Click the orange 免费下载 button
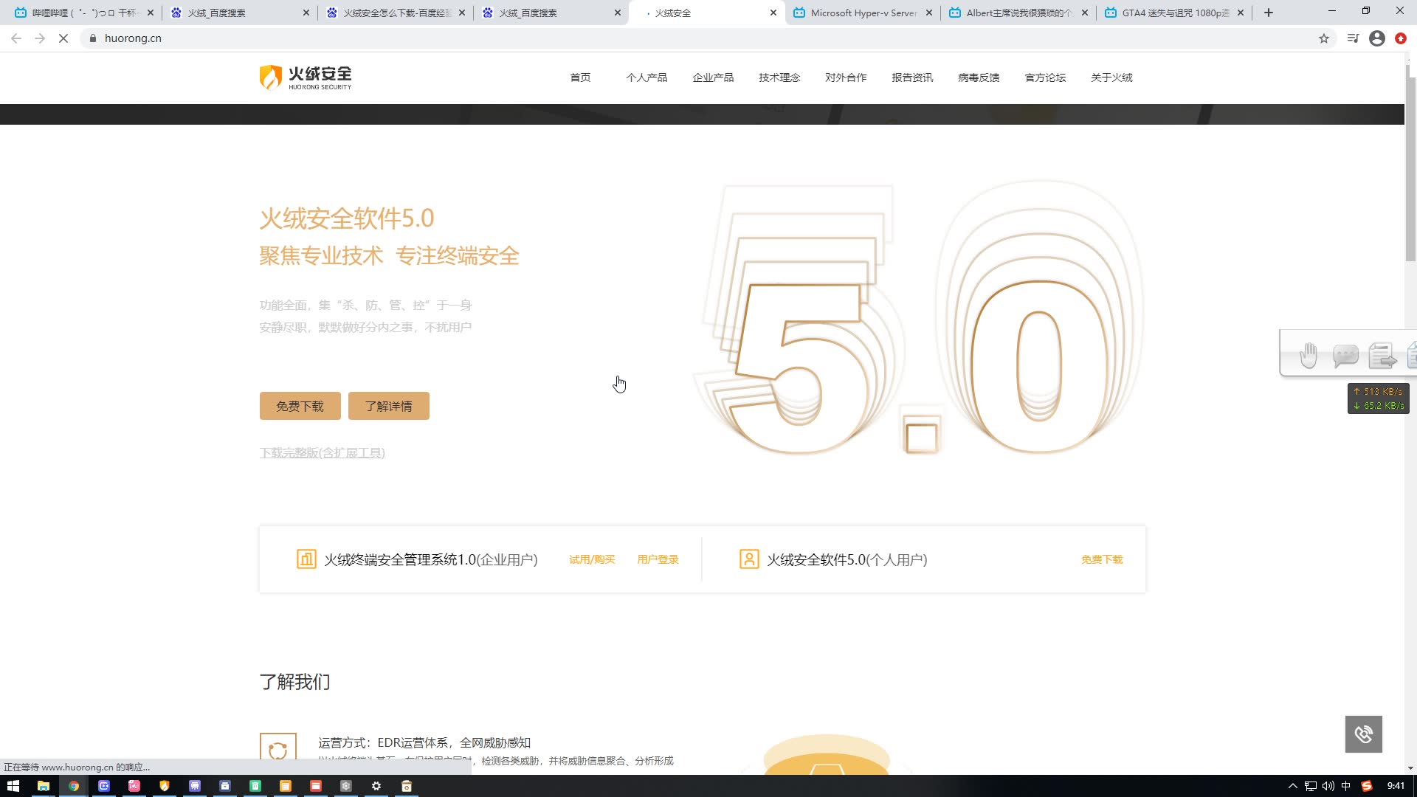 tap(300, 406)
